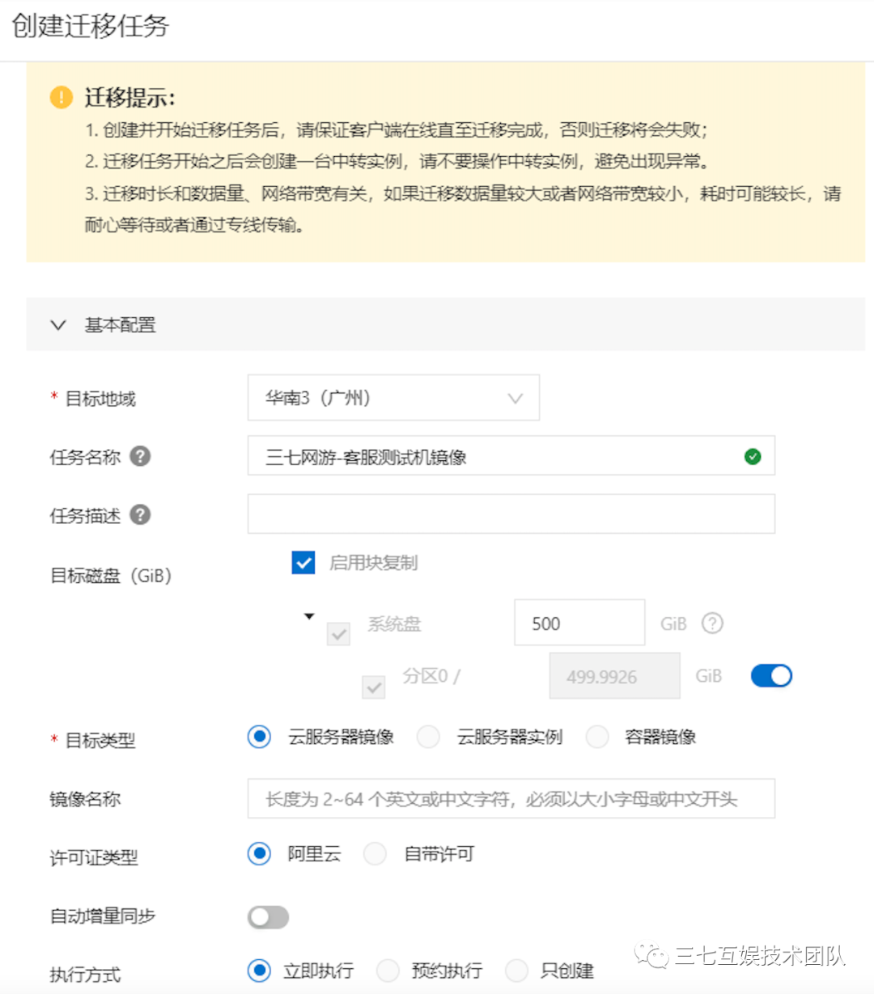Click the empty 任务描述 input field

511,514
